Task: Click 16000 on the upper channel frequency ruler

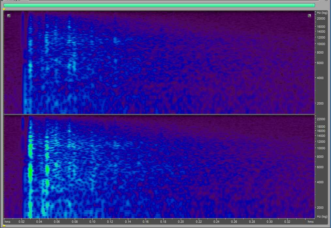Action: [x=321, y=27]
